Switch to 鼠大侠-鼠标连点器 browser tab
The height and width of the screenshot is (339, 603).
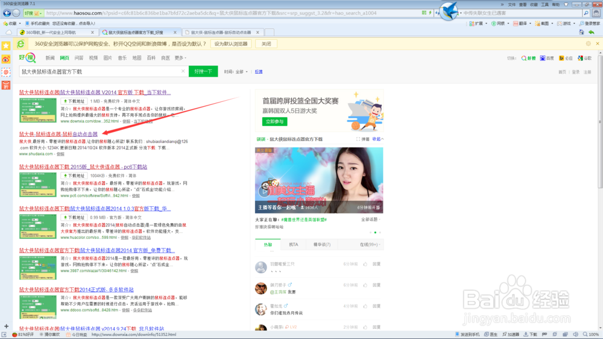[x=222, y=33]
